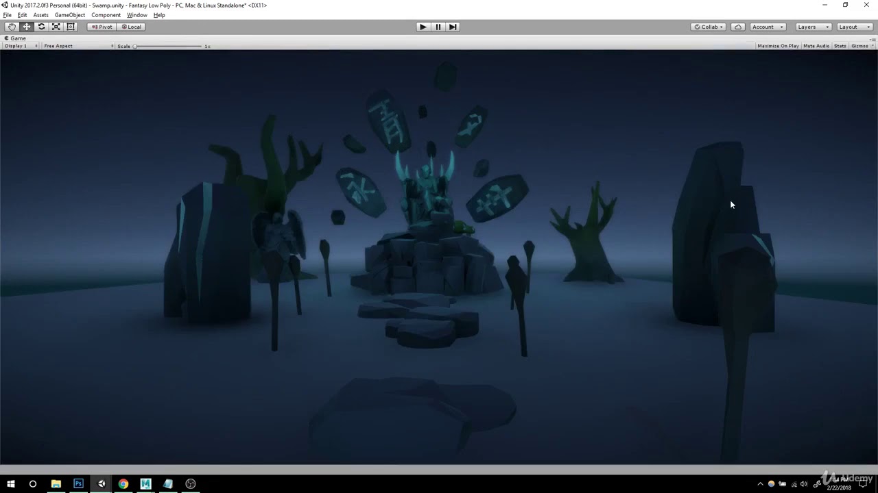The height and width of the screenshot is (493, 878).
Task: Switch to Chrome in taskbar
Action: click(123, 483)
